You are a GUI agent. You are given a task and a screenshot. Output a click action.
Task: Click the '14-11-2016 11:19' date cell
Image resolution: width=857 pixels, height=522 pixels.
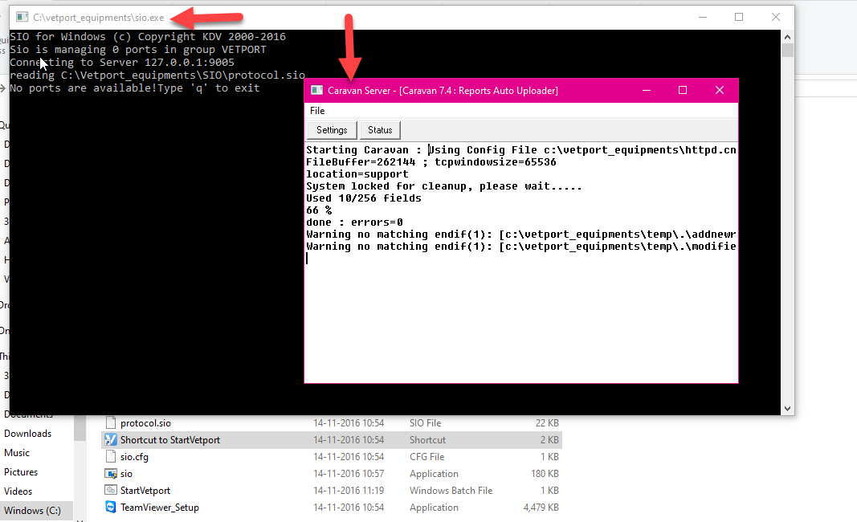pos(349,491)
